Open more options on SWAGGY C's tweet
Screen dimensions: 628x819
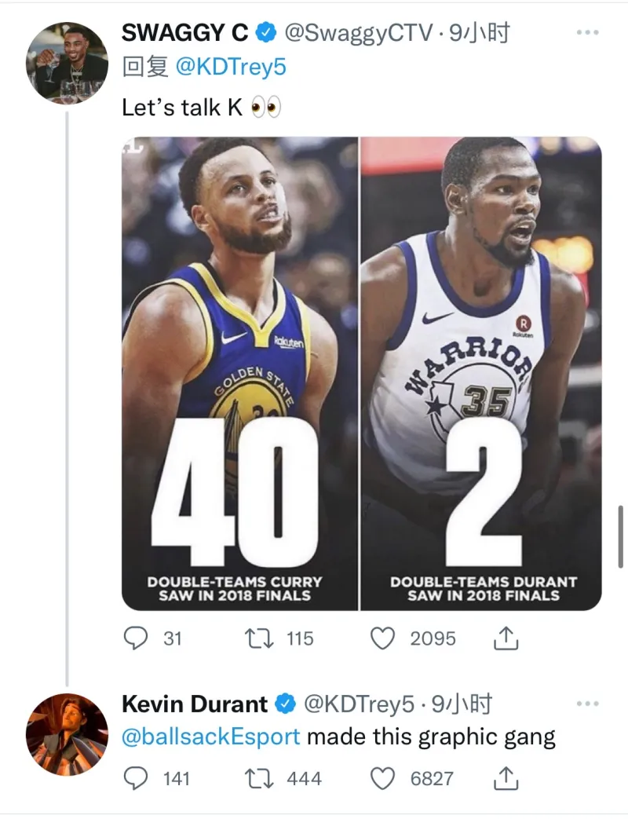coord(587,33)
